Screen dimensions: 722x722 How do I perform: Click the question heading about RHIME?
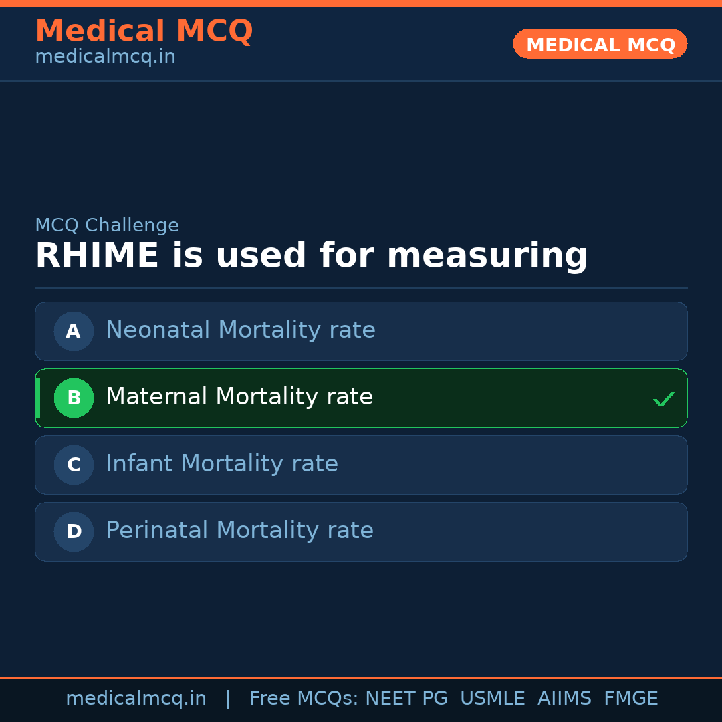[311, 256]
